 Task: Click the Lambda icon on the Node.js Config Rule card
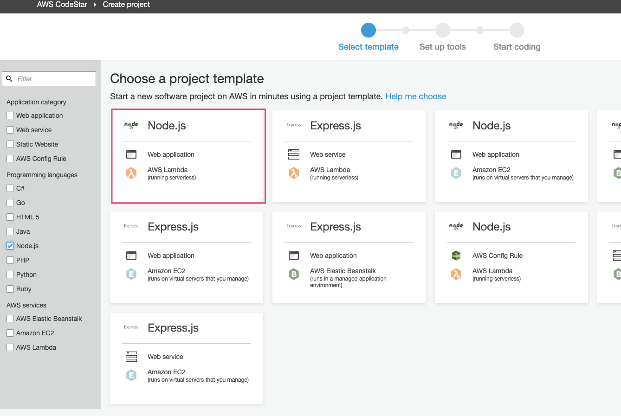click(x=456, y=274)
